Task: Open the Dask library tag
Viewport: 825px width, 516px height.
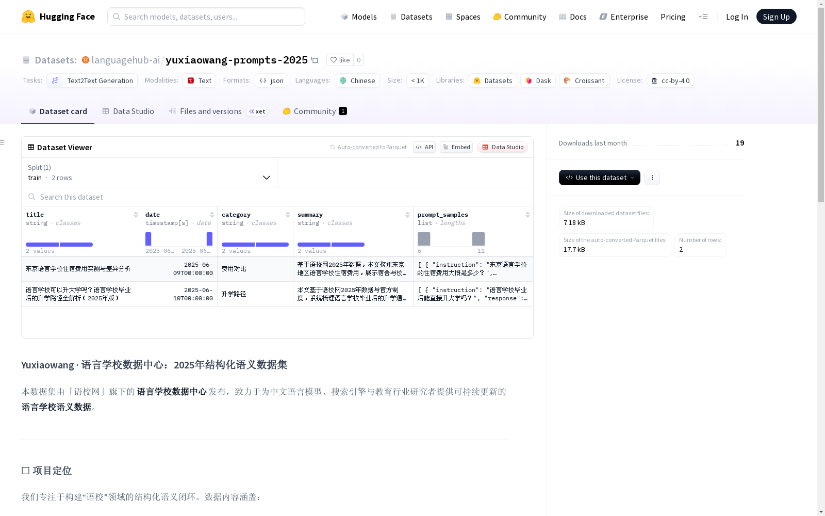Action: coord(538,80)
